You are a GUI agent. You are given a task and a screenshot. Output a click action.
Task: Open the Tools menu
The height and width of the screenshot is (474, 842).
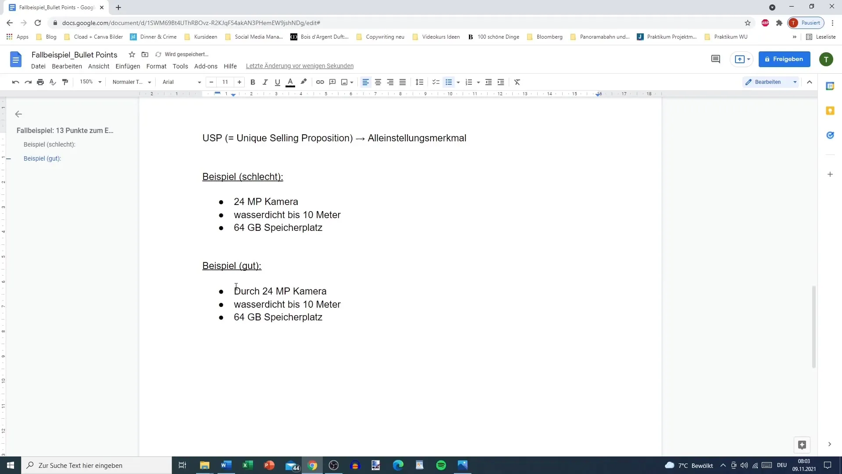tap(180, 66)
